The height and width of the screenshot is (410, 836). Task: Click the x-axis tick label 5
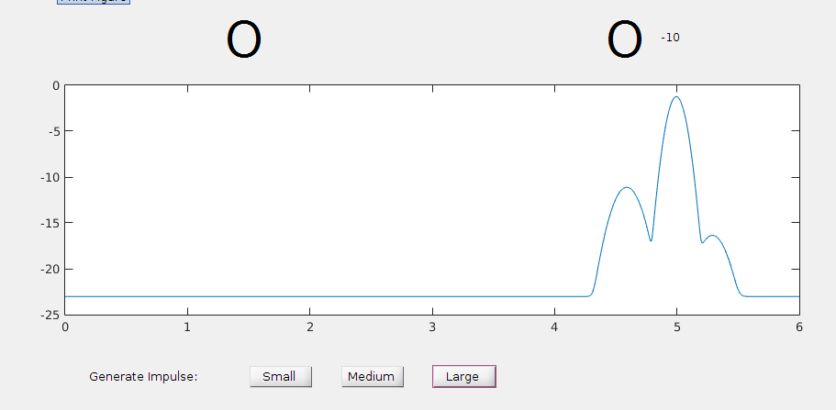pyautogui.click(x=676, y=327)
